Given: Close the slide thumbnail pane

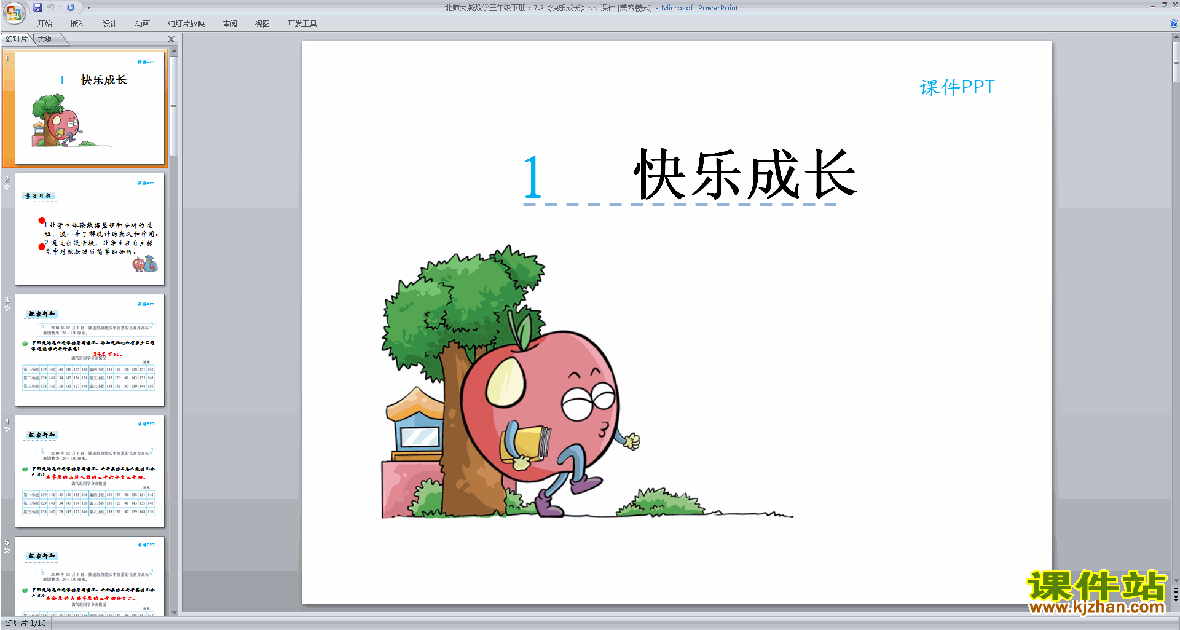Looking at the screenshot, I should (x=171, y=39).
